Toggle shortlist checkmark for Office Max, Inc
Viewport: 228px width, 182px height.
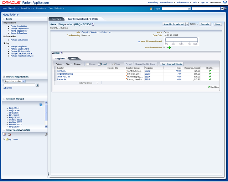210,76
